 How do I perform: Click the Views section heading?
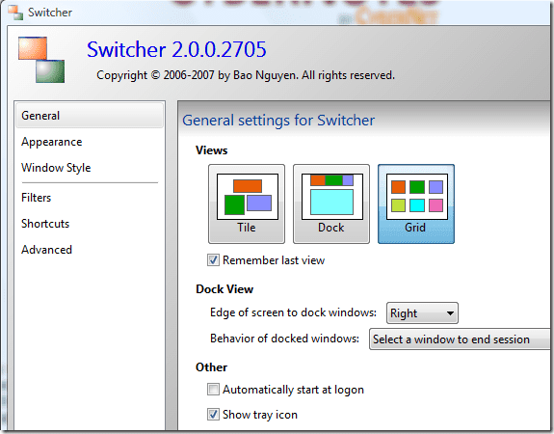point(212,150)
